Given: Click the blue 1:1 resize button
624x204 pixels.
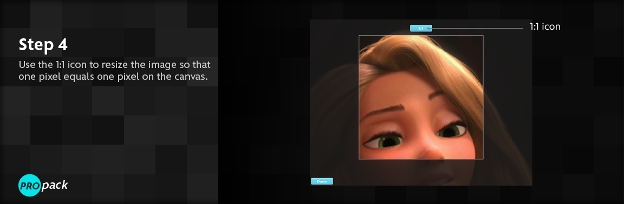Looking at the screenshot, I should pyautogui.click(x=421, y=28).
